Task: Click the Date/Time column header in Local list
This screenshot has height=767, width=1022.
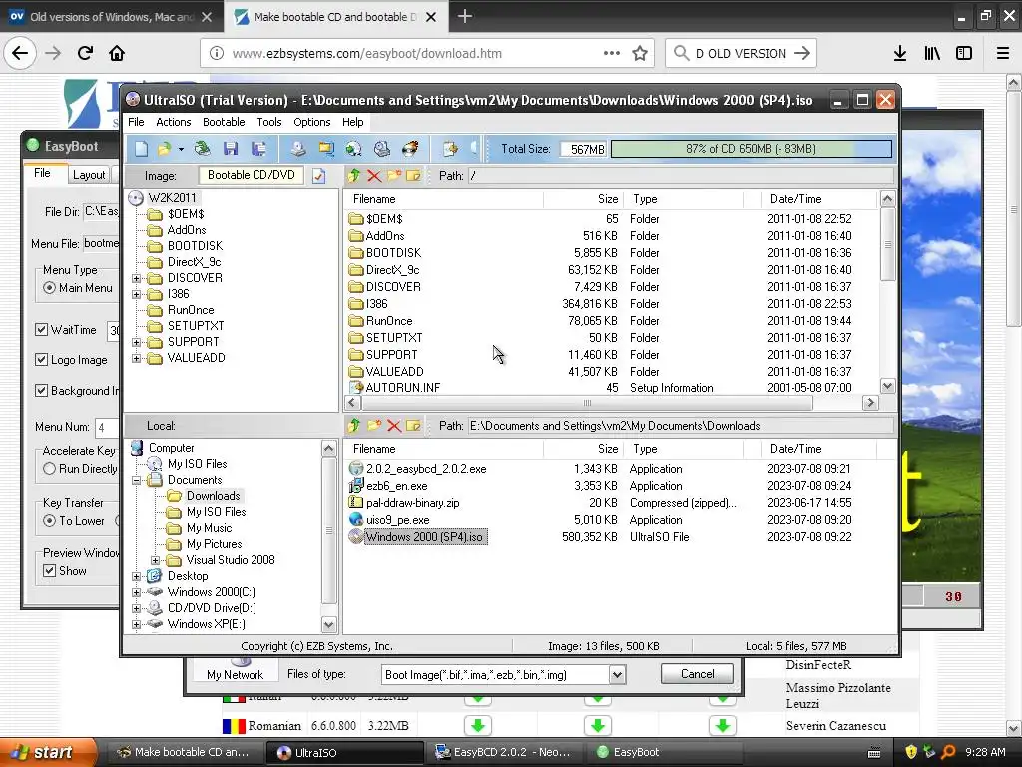Action: pos(818,449)
